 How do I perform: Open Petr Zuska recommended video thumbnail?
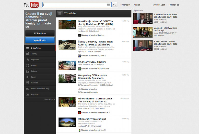tap(143, 46)
